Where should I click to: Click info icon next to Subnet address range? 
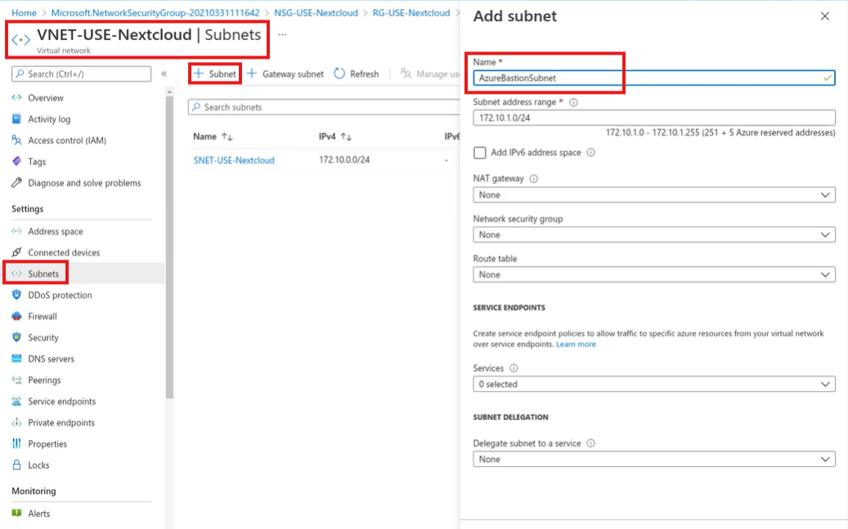573,102
